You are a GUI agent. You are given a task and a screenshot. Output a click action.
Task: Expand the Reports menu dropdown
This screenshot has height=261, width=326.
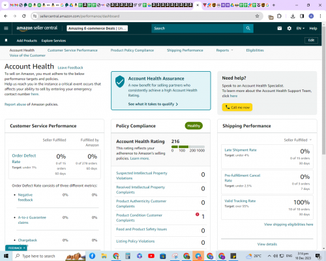224,50
